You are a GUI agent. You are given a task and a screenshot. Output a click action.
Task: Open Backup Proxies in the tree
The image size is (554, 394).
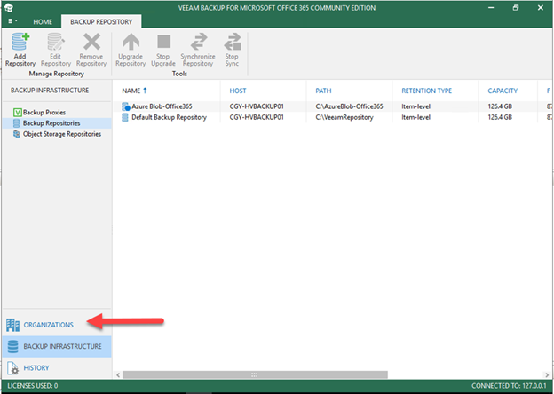click(x=44, y=113)
